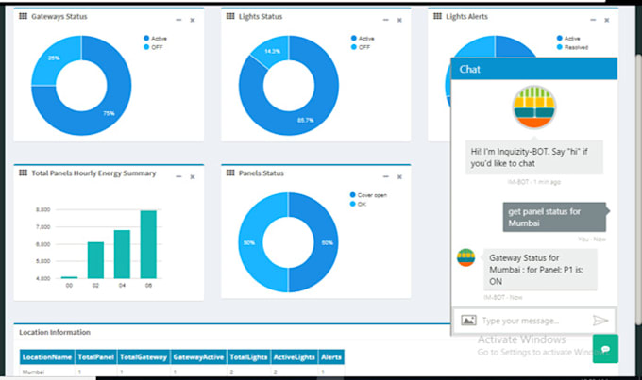Screen dimensions: 642x380
Task: Sort by TotalGateway column header
Action: point(144,357)
